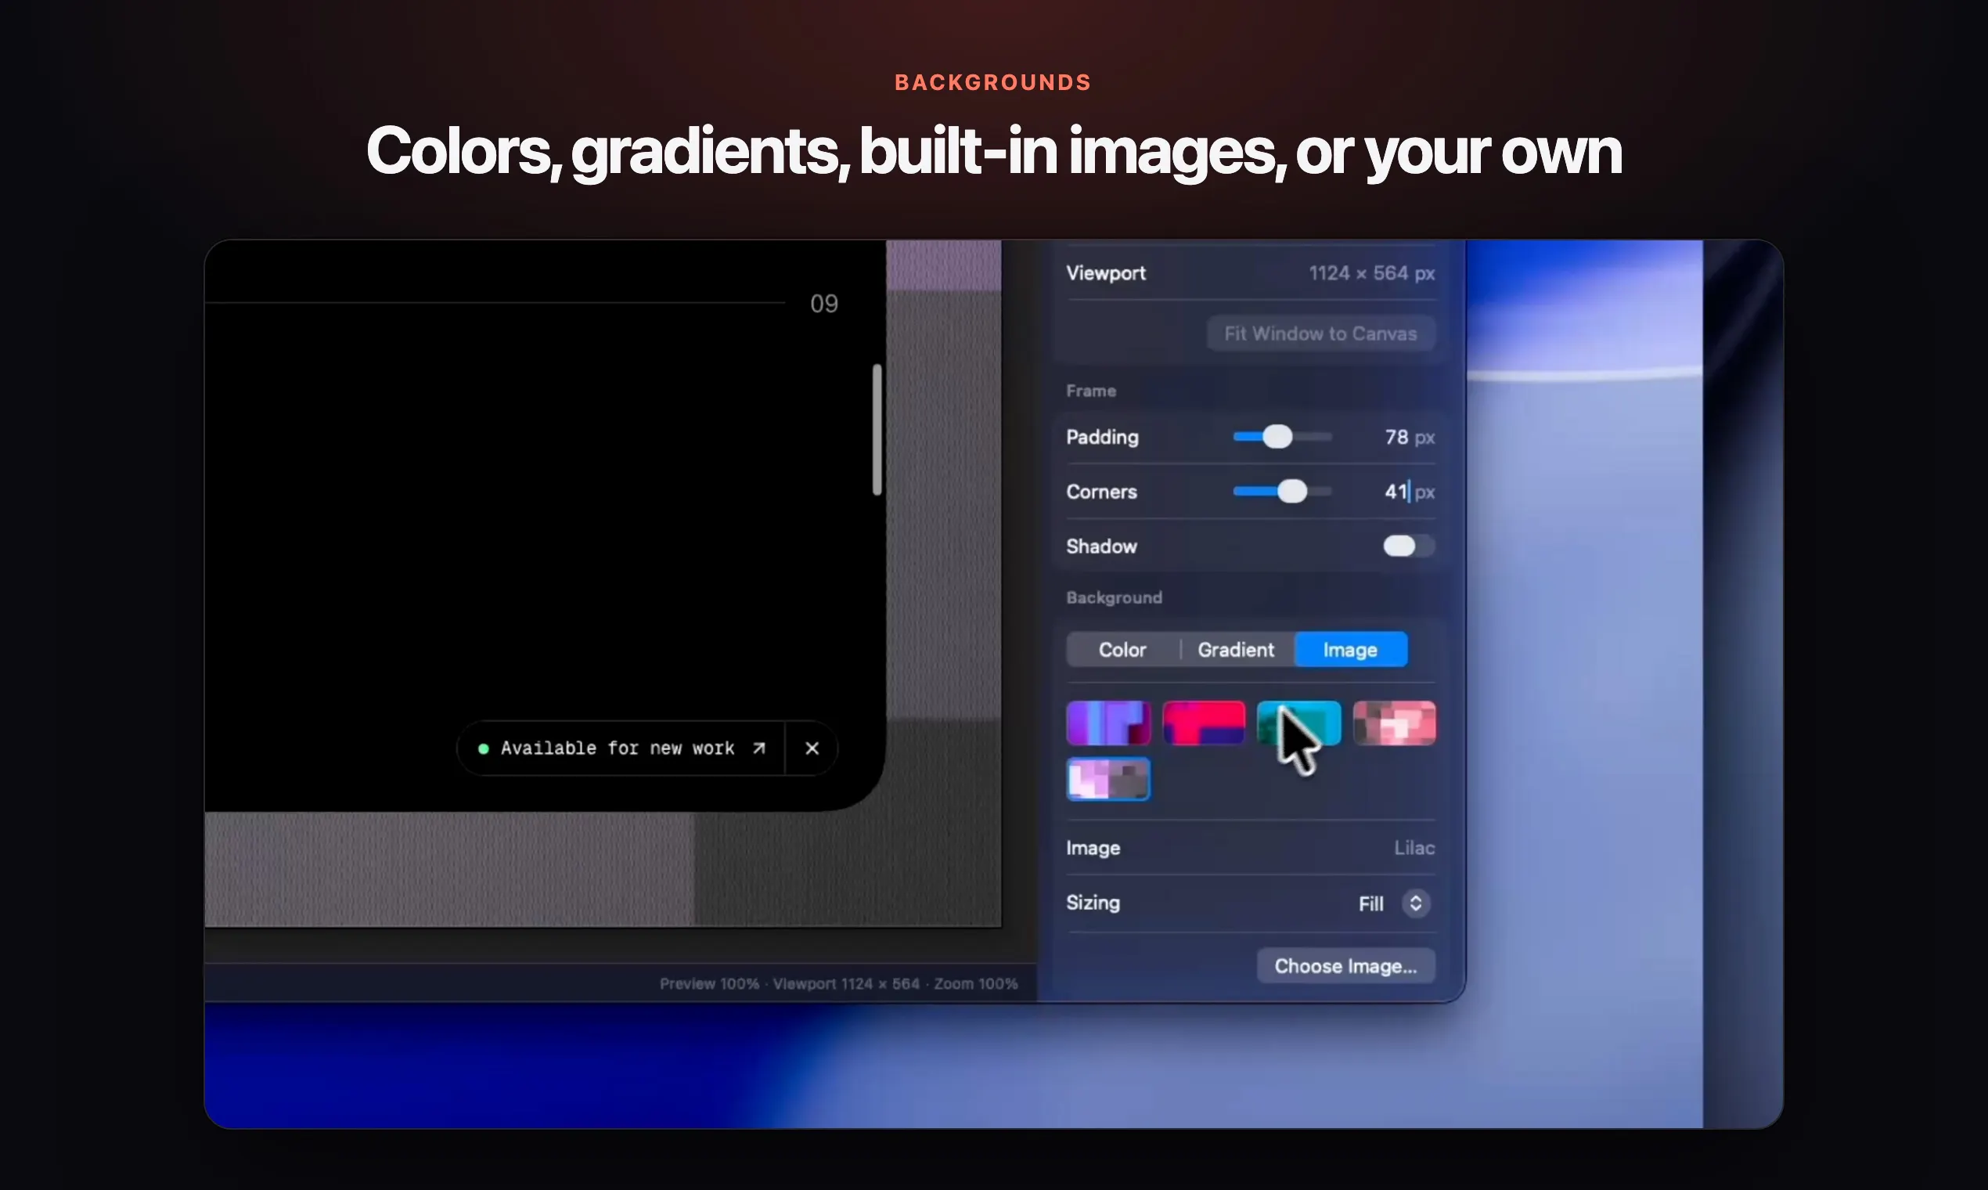Choose the pink pixelated background thumbnail
Screen dimensions: 1988x1190
point(1394,723)
